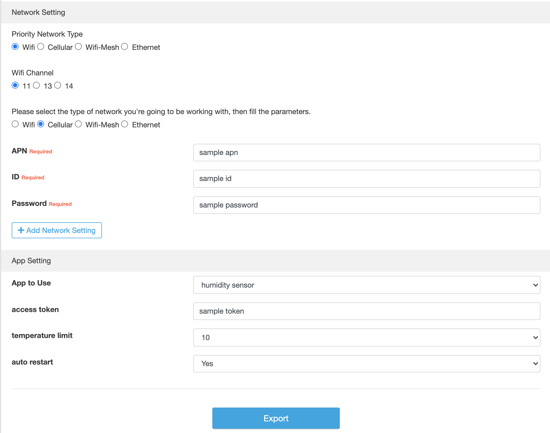This screenshot has height=433, width=550.
Task: Select Wifi channel 13
Action: point(36,85)
